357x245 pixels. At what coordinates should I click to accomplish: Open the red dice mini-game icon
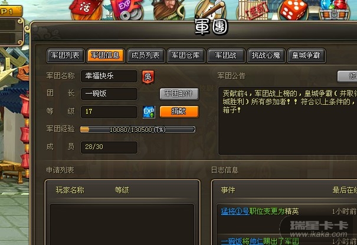[x=293, y=9]
